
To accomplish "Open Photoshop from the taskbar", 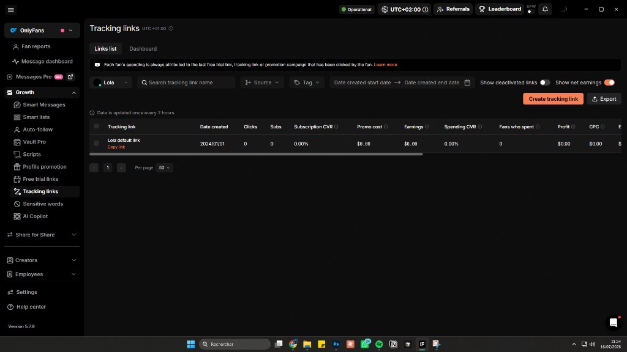I will (336, 344).
